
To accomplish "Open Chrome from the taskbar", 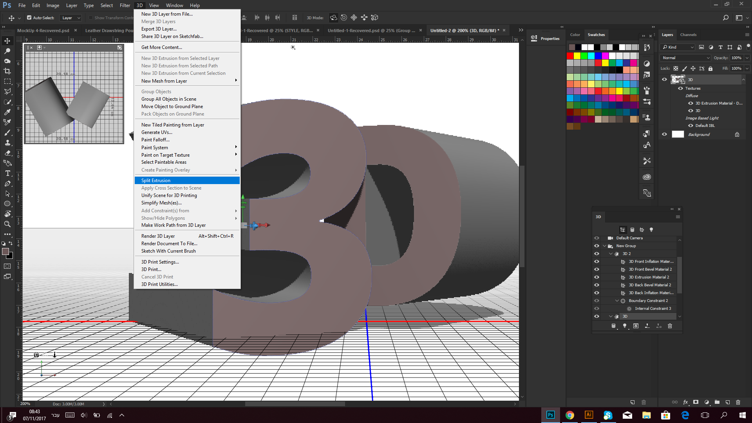I will click(x=570, y=415).
